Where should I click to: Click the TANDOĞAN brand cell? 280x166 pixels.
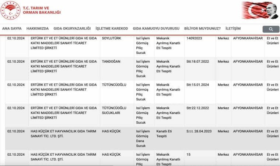111,62
